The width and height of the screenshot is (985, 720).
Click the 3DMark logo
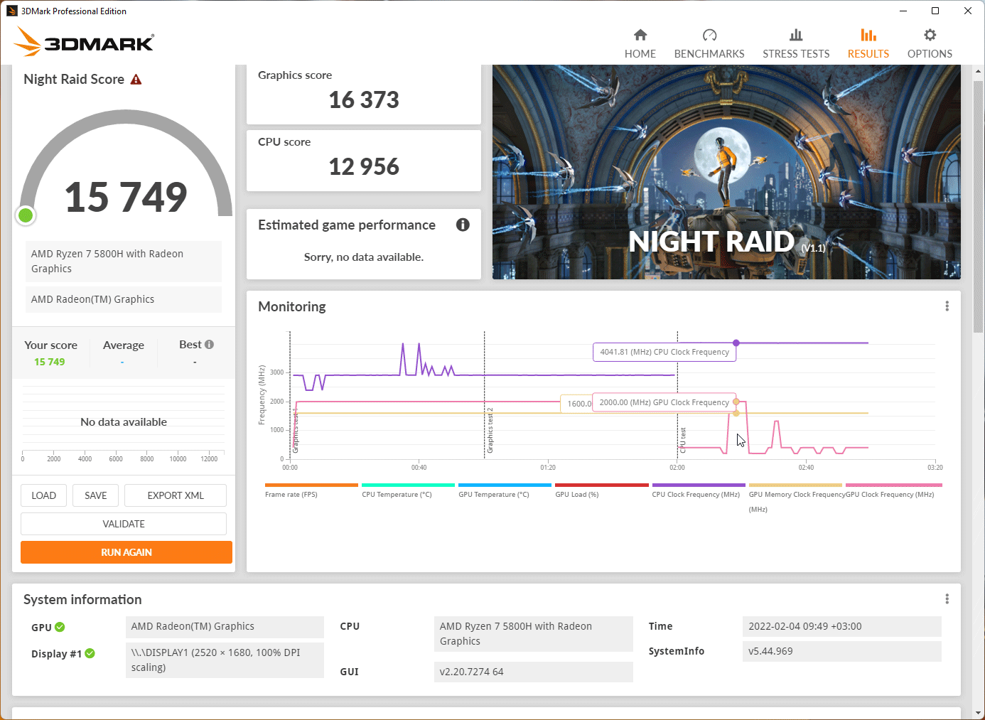(84, 42)
